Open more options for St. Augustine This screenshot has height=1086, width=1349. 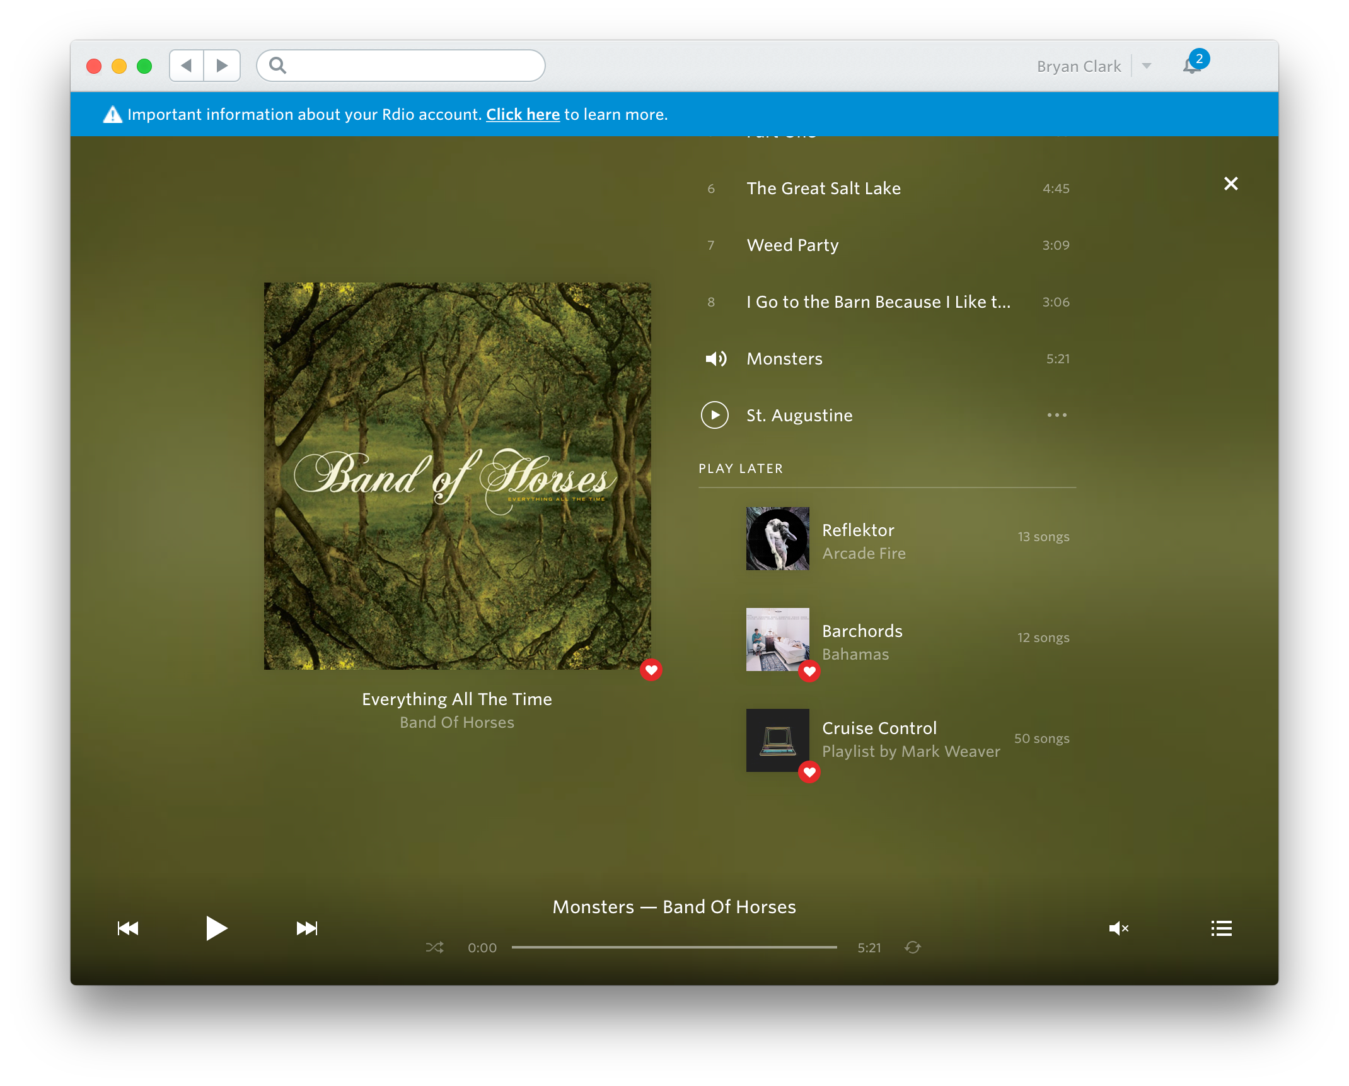tap(1057, 415)
